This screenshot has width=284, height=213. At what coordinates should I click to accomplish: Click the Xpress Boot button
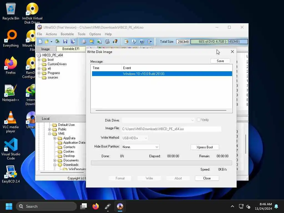[205, 147]
